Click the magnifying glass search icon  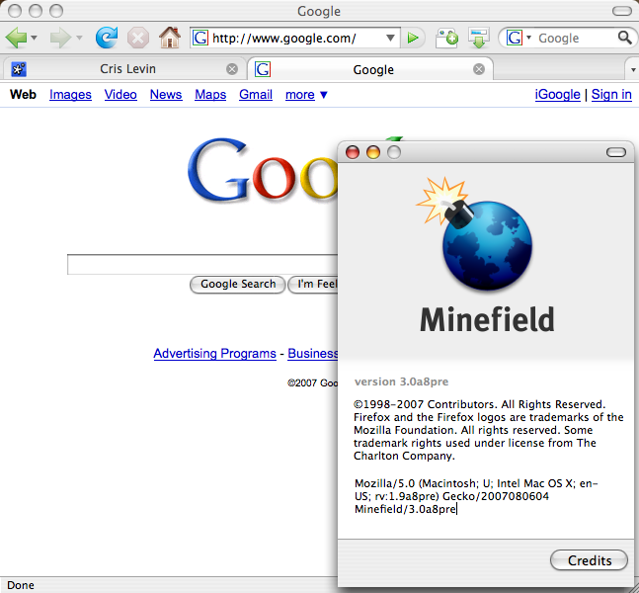click(x=625, y=38)
